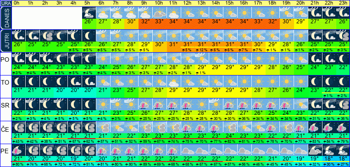Click the SR 9h thunderstorm icon
Screen dimensions: 350x167
[145, 104]
